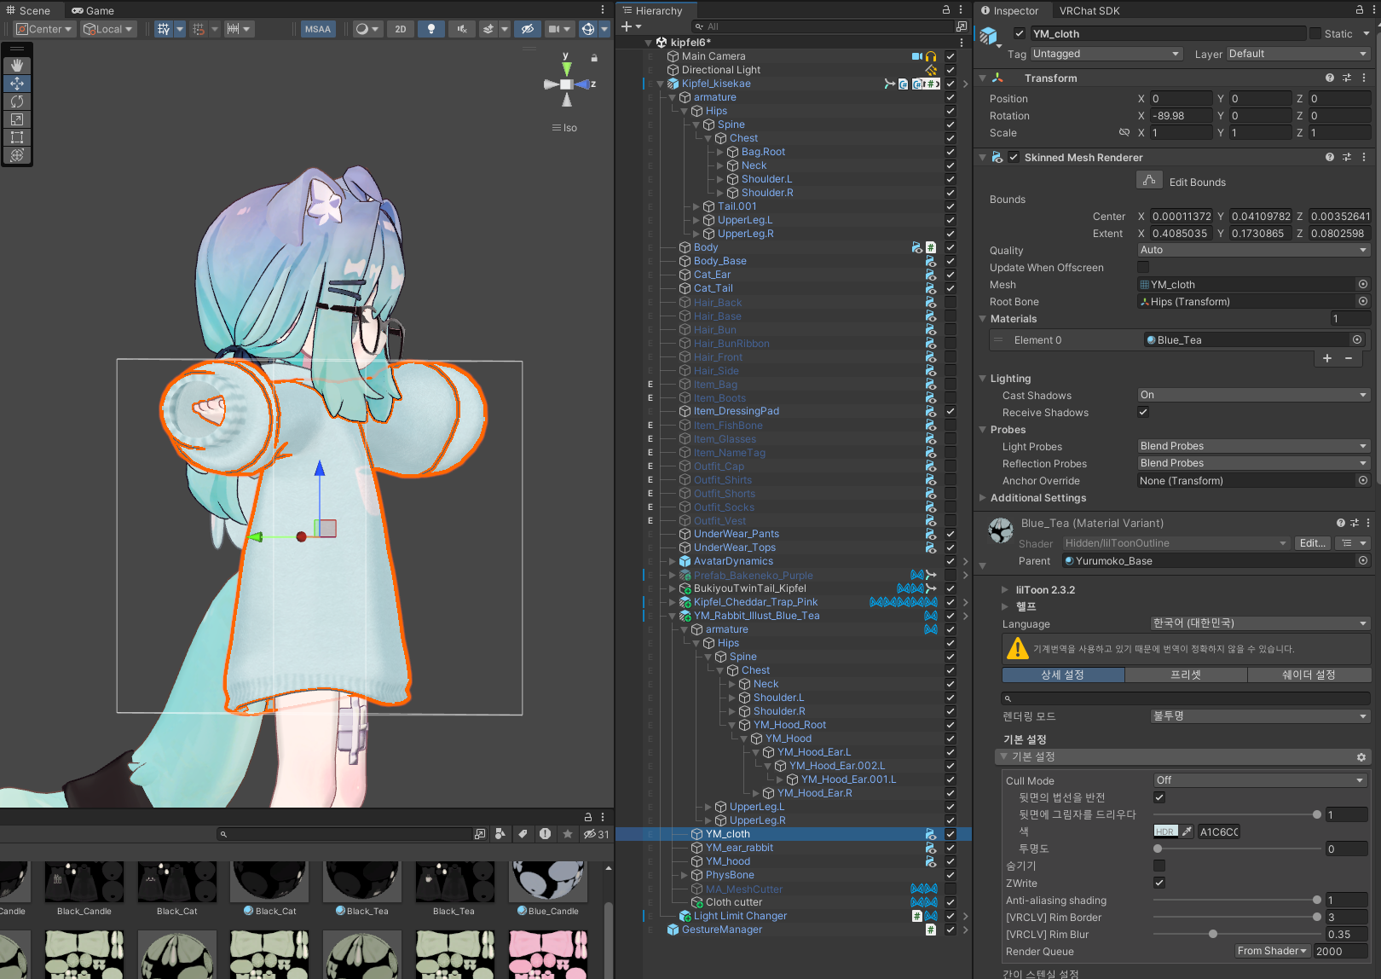This screenshot has width=1381, height=979.
Task: Open the shader Language dropdown
Action: coord(1261,623)
